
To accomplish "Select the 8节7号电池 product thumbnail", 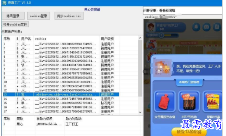I will tap(189, 101).
